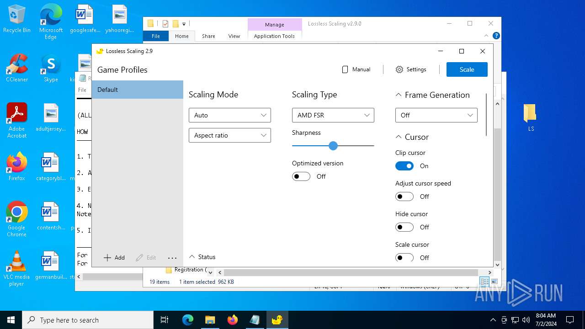The width and height of the screenshot is (585, 329).
Task: Show hidden system tray icons
Action: [x=493, y=320]
